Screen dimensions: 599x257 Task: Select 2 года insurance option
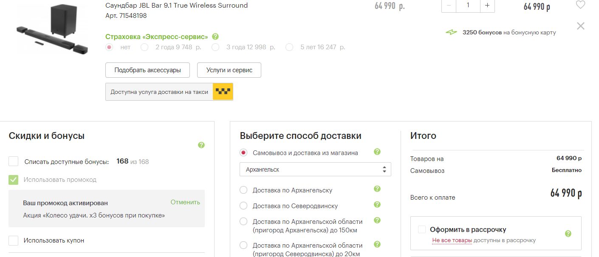[x=144, y=47]
